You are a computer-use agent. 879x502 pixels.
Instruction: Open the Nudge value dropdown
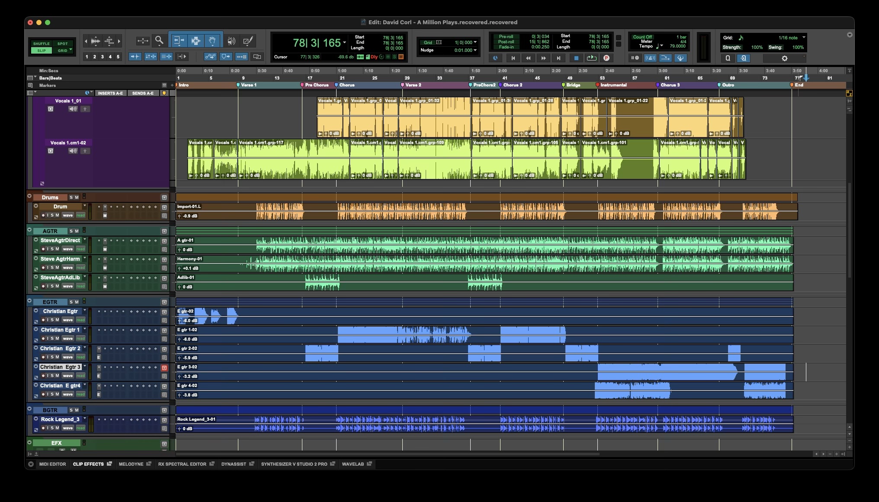[475, 50]
